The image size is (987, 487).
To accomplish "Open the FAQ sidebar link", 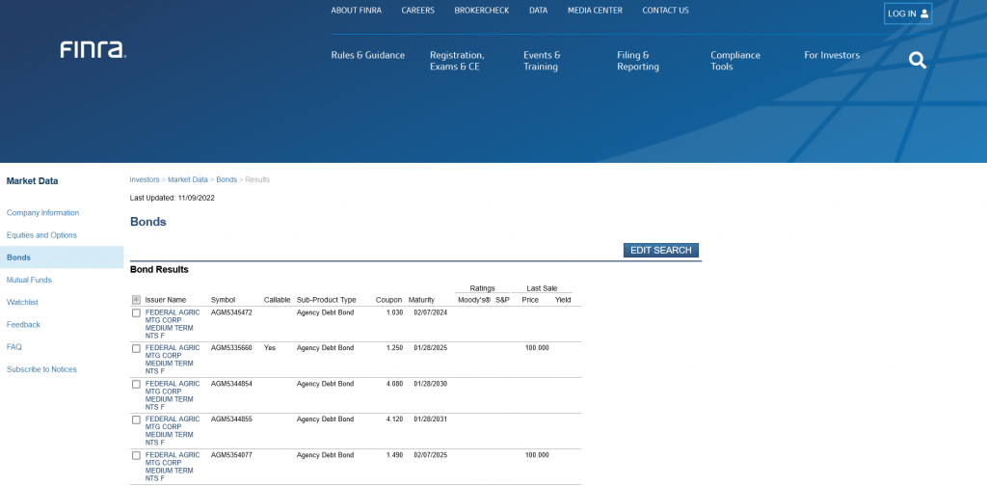I will pyautogui.click(x=13, y=347).
